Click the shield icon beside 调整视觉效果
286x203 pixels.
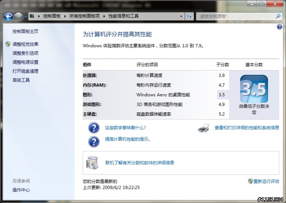pos(8,44)
